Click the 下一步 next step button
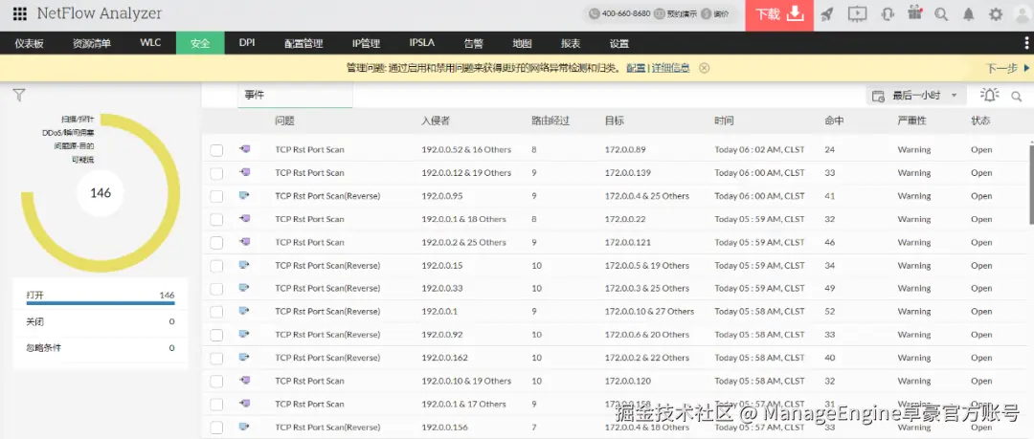Image resolution: width=1034 pixels, height=439 pixels. click(x=1007, y=68)
